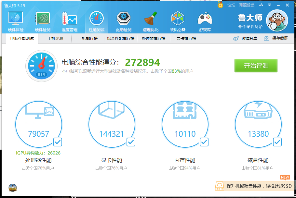Close the 鲁大师 window
The height and width of the screenshot is (198, 296).
pos(287,5)
